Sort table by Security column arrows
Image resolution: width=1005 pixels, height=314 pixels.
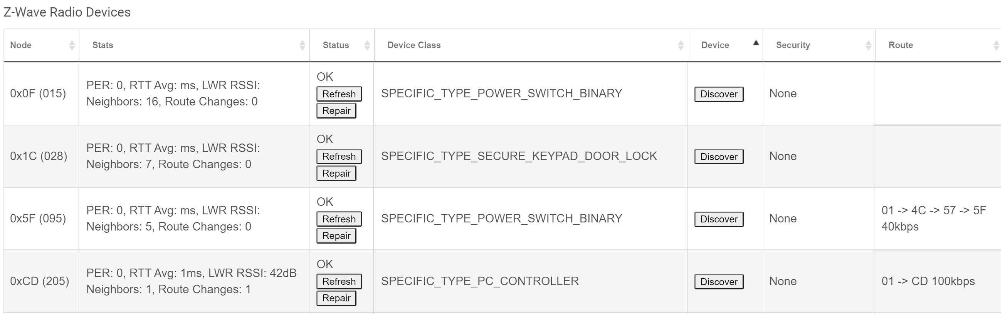[869, 45]
